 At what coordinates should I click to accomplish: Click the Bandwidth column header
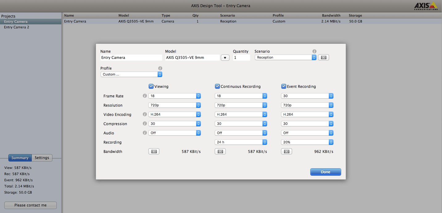(331, 15)
